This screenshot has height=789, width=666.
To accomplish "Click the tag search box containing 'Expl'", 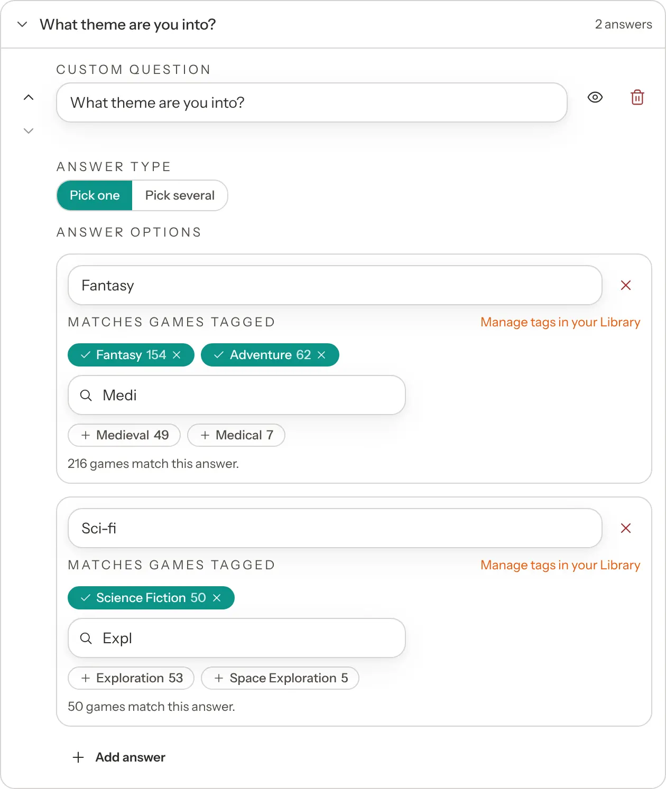I will pos(237,638).
